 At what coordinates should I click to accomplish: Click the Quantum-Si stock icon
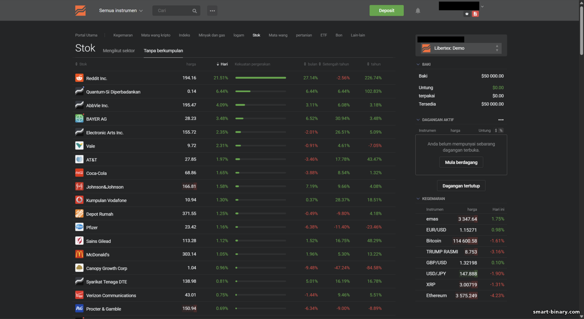tap(79, 91)
